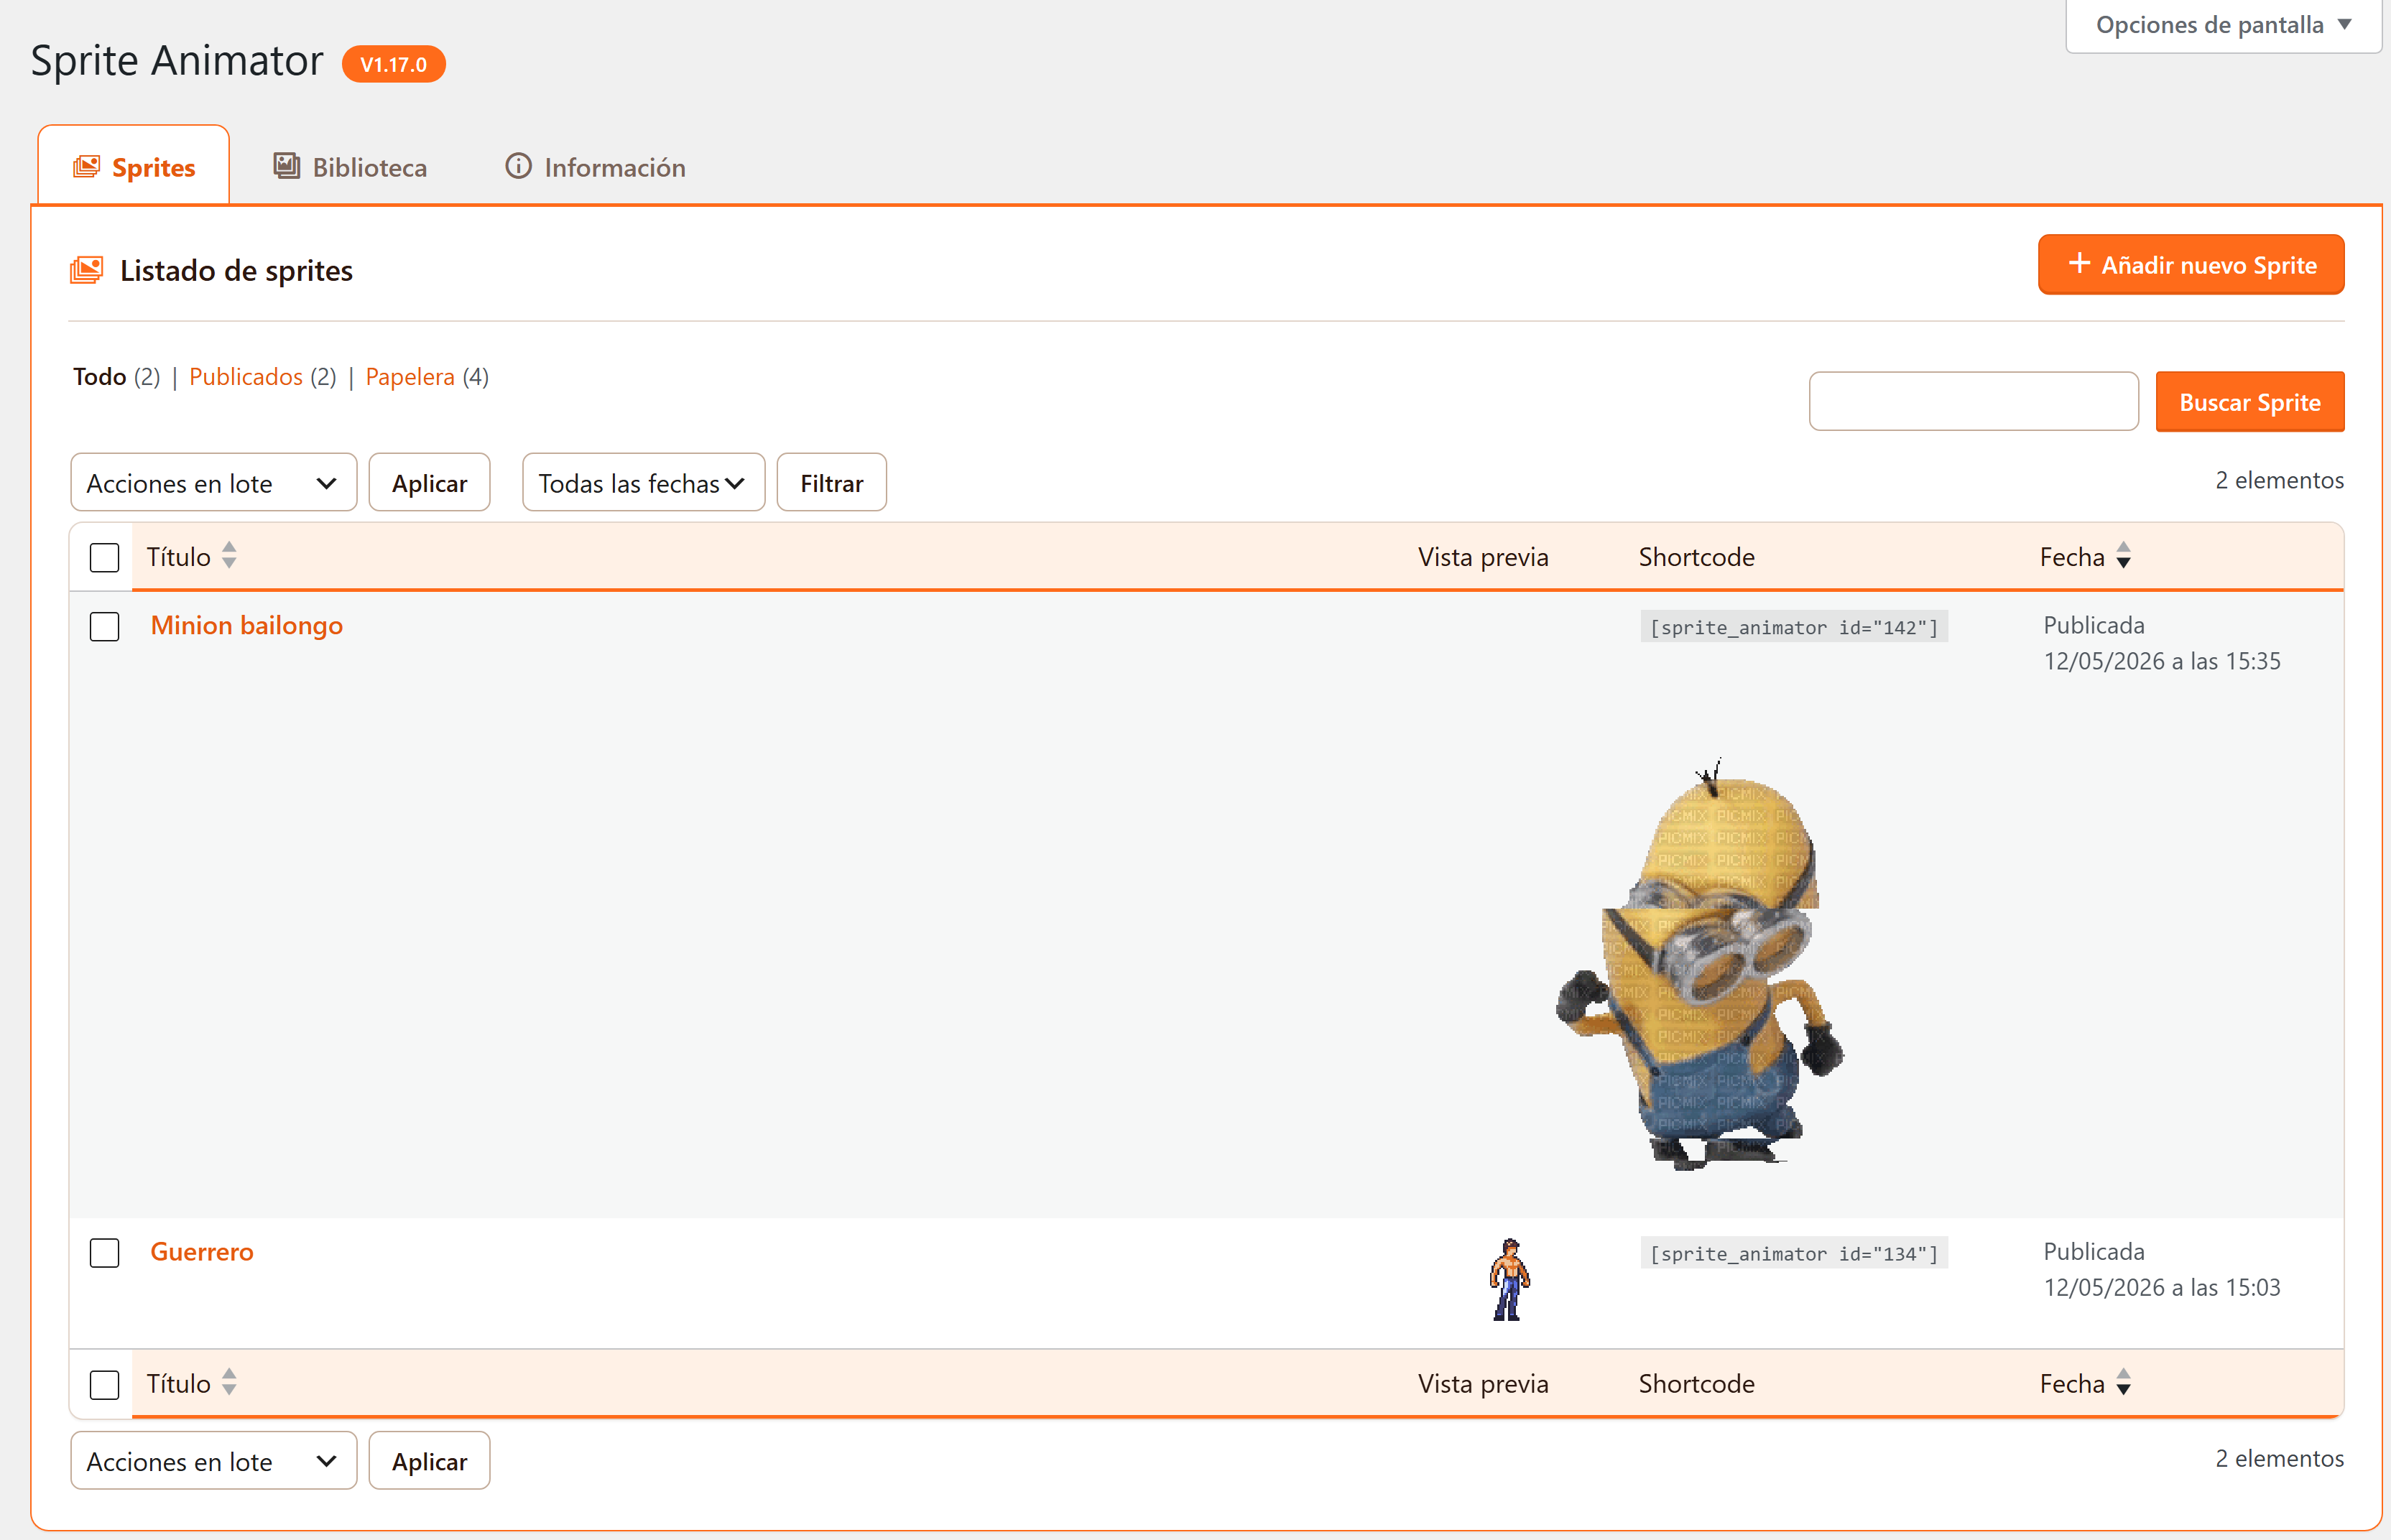Click the Sprites tab icon
The width and height of the screenshot is (2391, 1540).
tap(86, 167)
